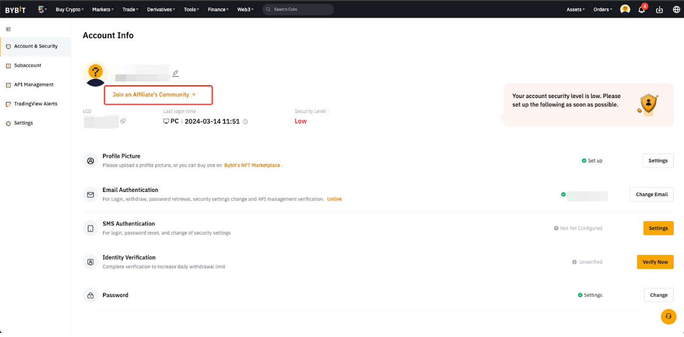Open the Bybit's NFT Marketplace link
This screenshot has height=337, width=684.
(251, 165)
